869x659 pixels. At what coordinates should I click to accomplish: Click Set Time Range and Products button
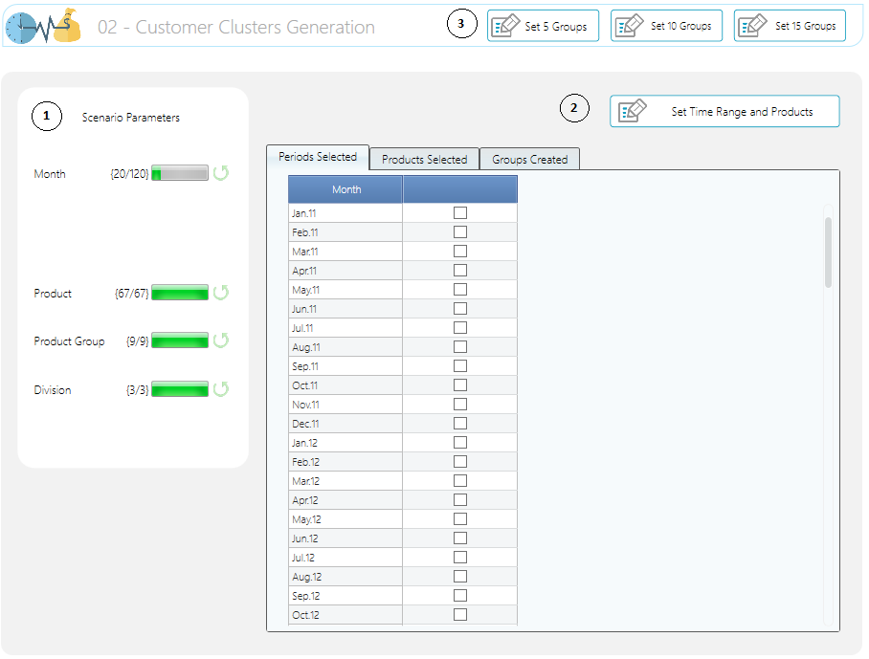pyautogui.click(x=724, y=112)
